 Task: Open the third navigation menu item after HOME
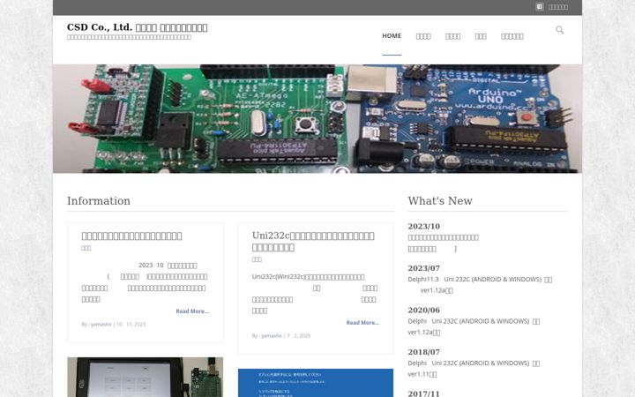452,36
